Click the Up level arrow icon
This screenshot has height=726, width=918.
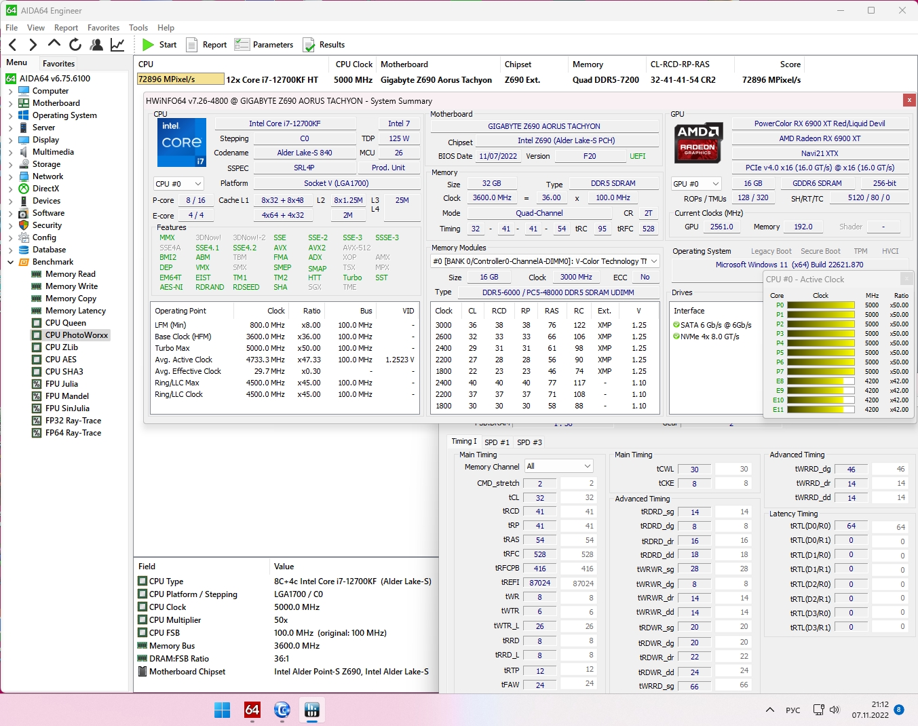click(x=54, y=44)
